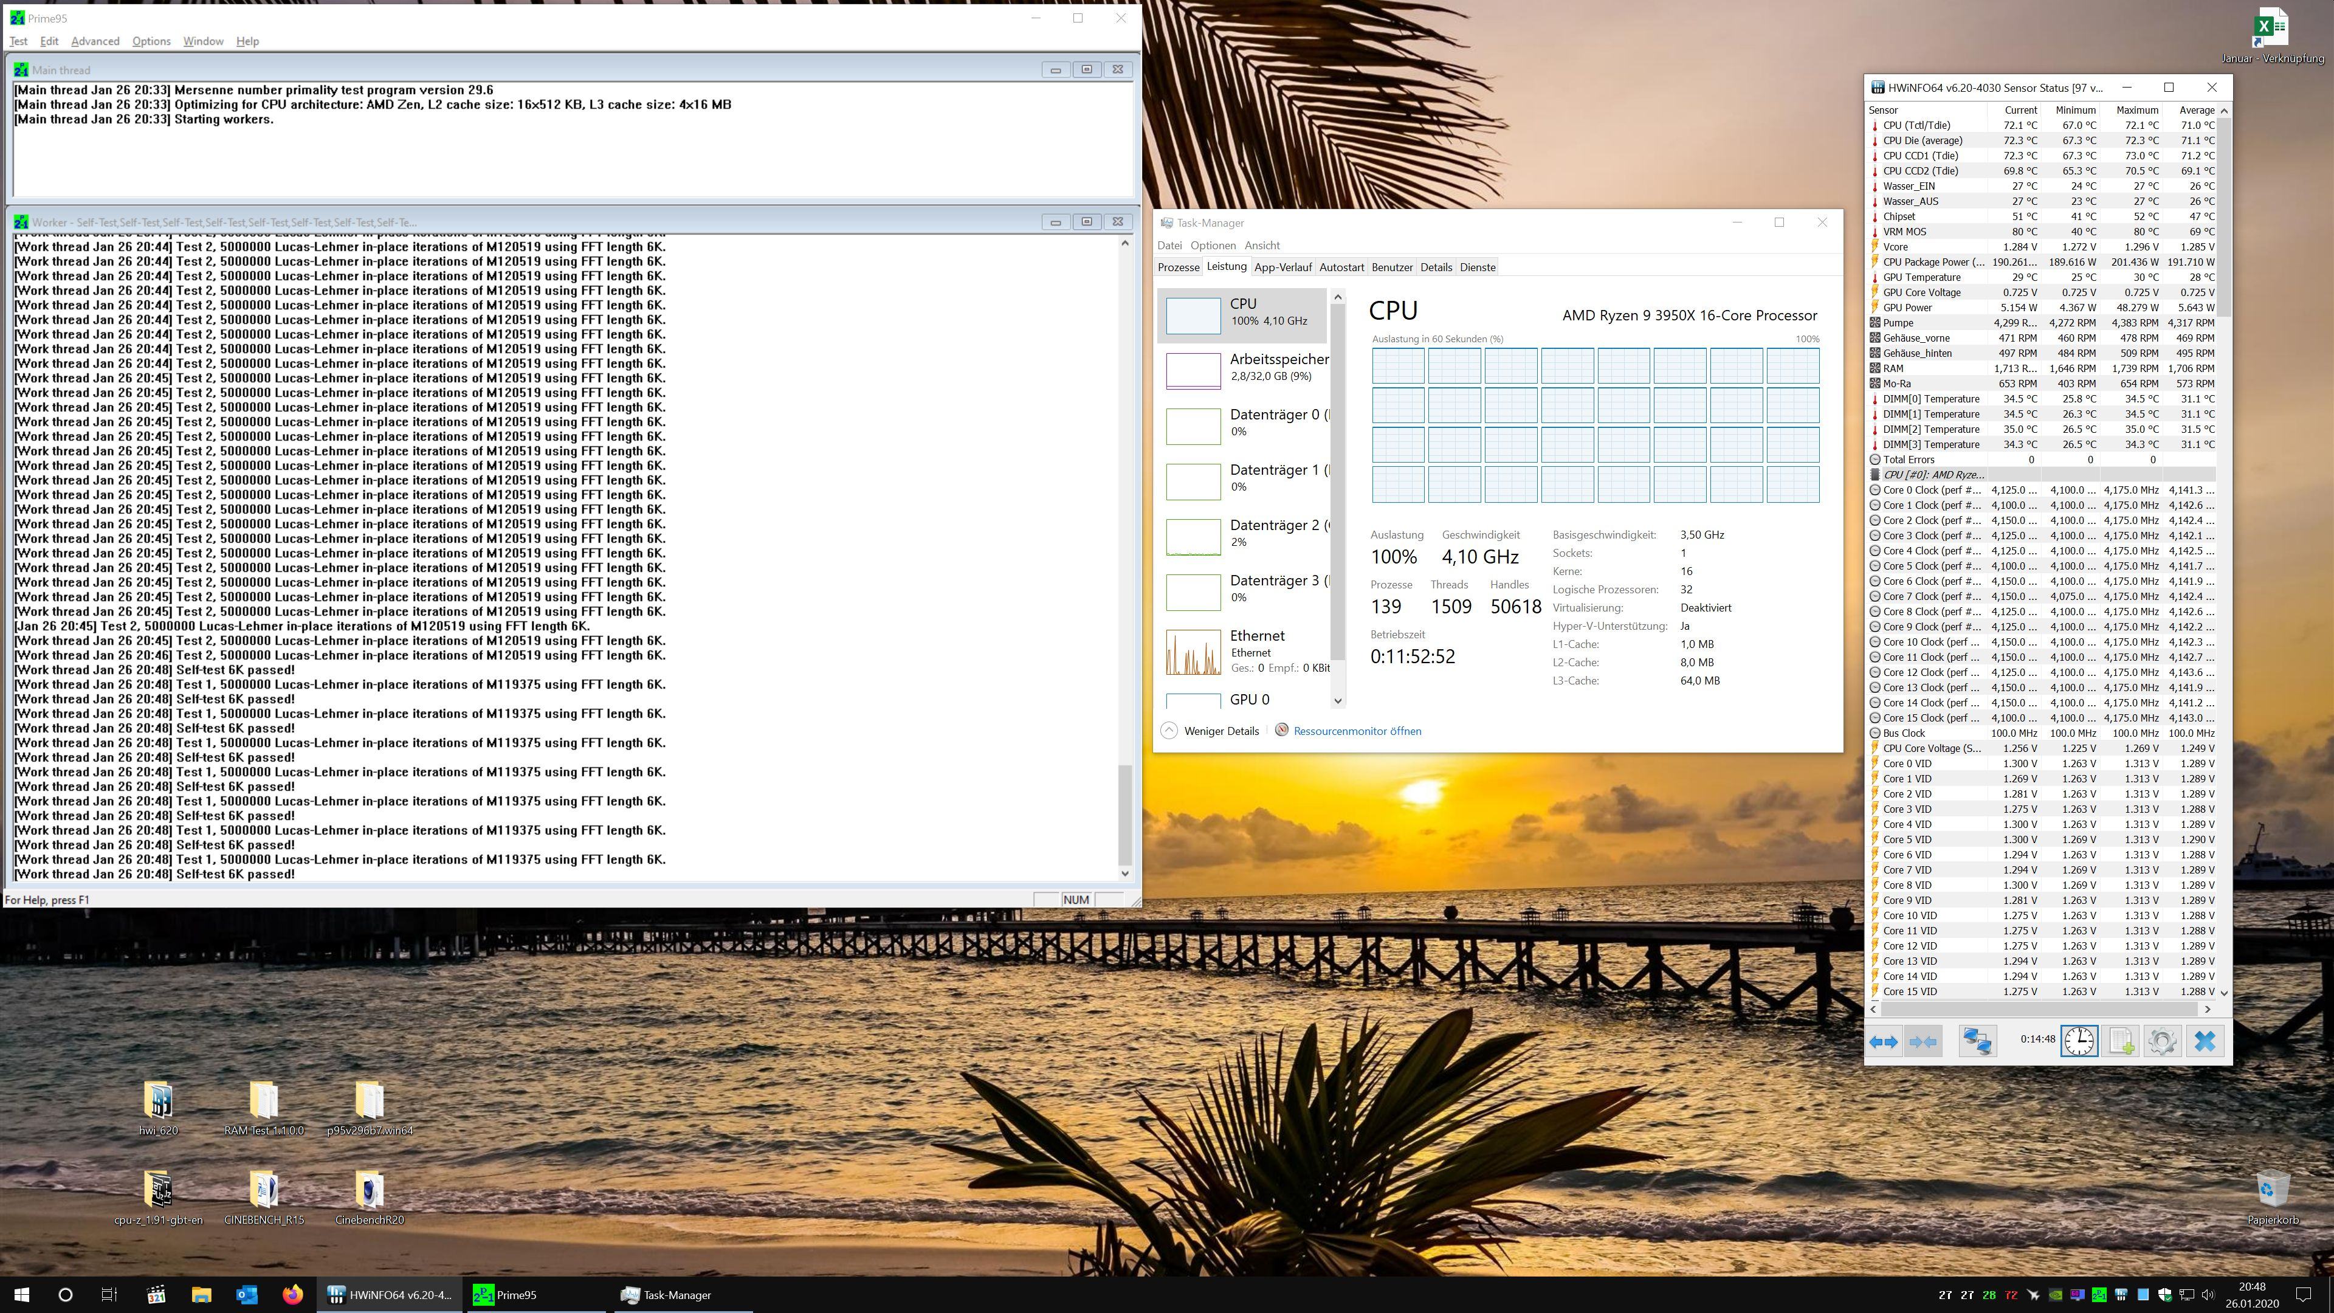The height and width of the screenshot is (1313, 2334).
Task: Click HWiNFO network remote monitoring icon
Action: coord(1977,1041)
